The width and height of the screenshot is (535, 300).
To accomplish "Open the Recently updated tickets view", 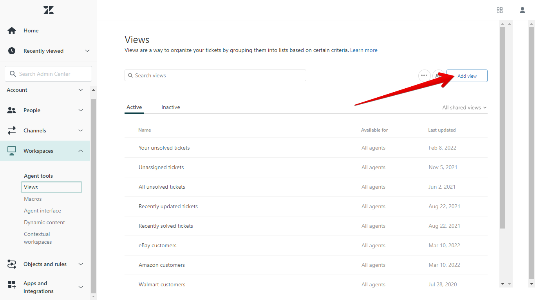I will (x=168, y=206).
